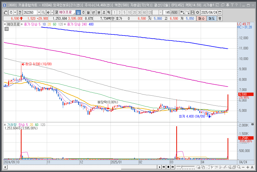Click the chart region add icon
257x172 pixels.
199,167
